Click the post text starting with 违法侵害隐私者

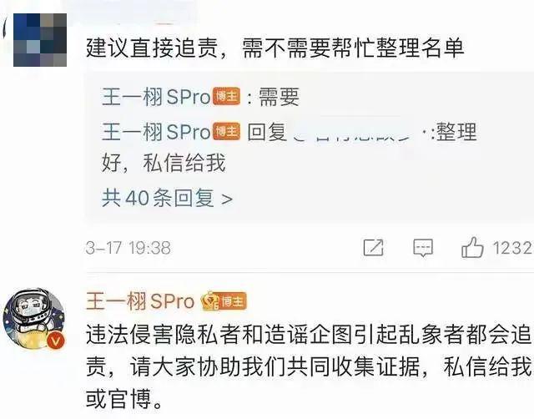[309, 367]
